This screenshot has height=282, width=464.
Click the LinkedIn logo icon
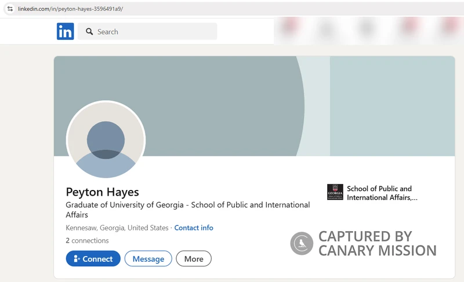(x=66, y=31)
